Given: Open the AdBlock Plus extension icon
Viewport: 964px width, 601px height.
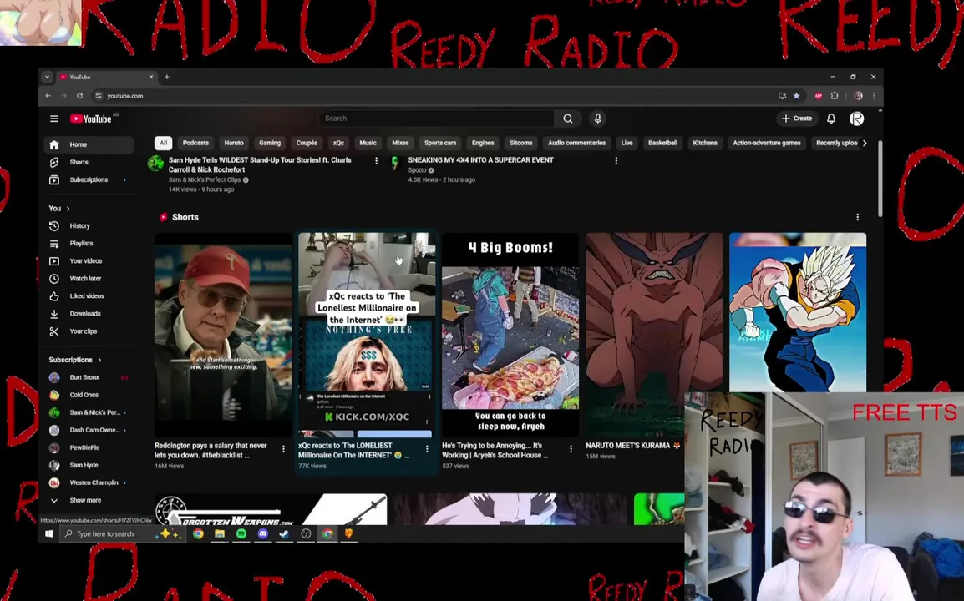Looking at the screenshot, I should click(x=819, y=96).
